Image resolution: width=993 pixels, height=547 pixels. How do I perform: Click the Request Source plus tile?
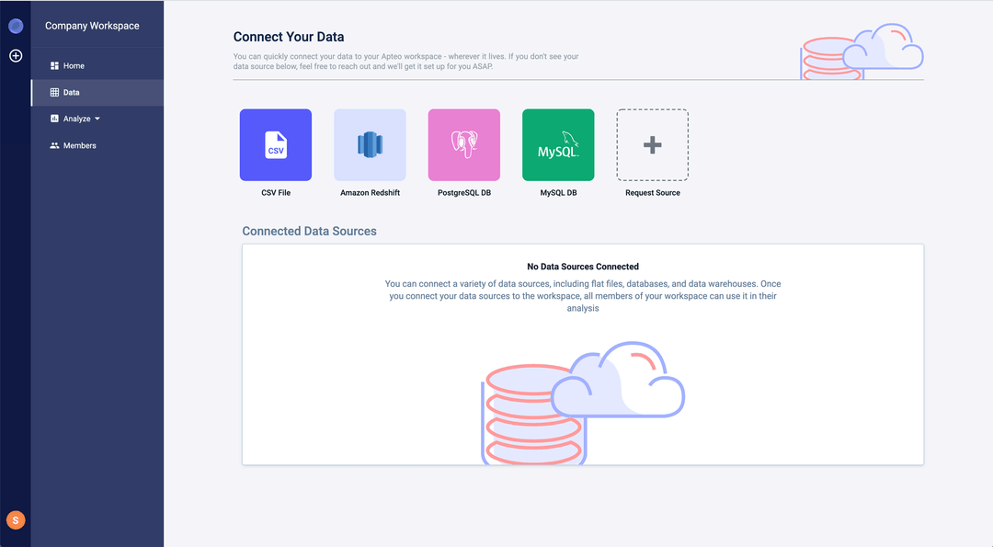point(652,145)
